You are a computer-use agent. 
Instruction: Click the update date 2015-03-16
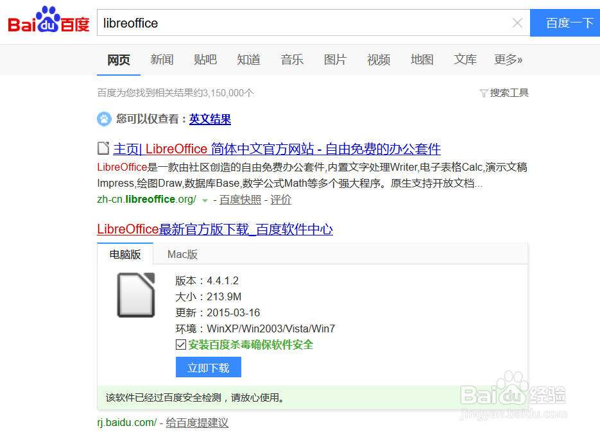(234, 313)
